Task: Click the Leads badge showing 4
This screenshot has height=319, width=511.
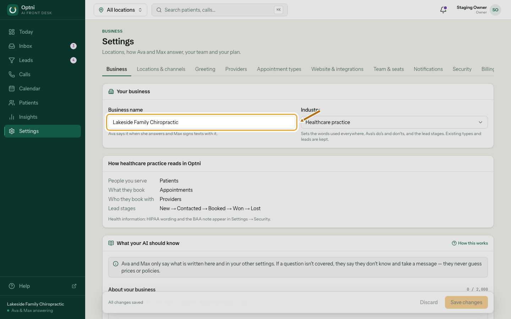Action: (73, 60)
